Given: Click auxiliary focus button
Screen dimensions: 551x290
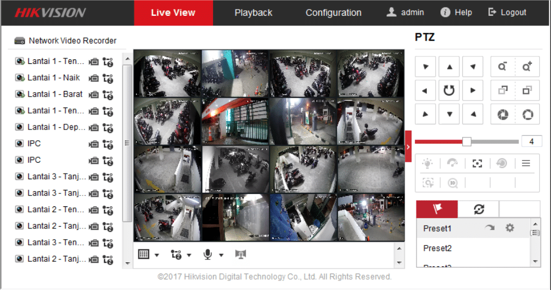Looking at the screenshot, I should click(477, 163).
